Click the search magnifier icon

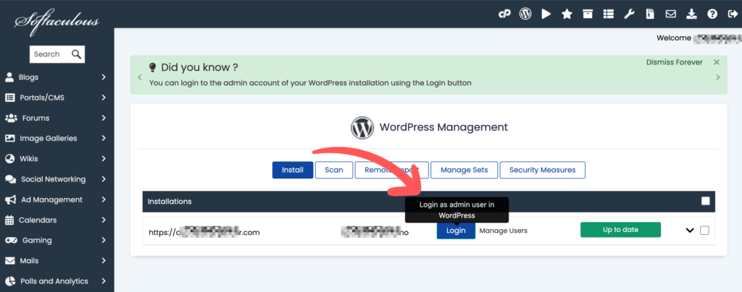tap(76, 54)
